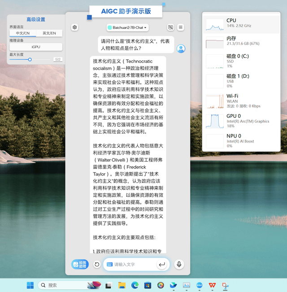Screen dimensions: 287x292
Task: Open WPS Office from the taskbar
Action: pos(212,285)
